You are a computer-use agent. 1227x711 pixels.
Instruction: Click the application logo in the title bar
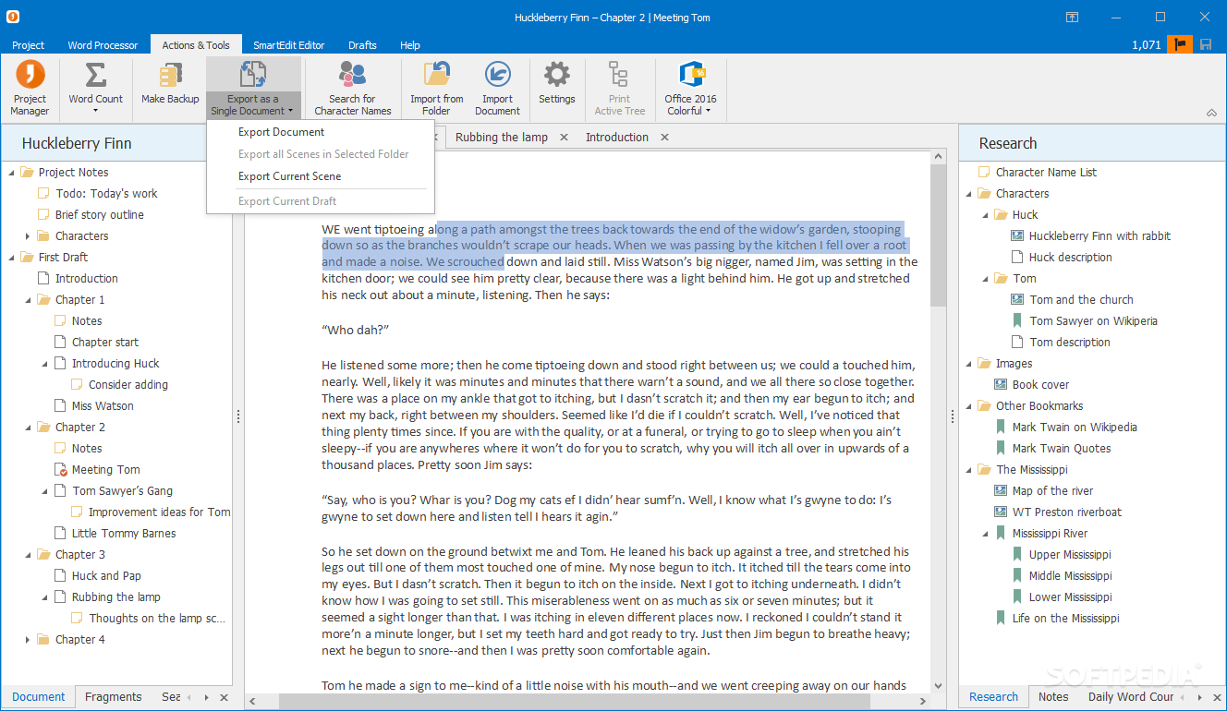[14, 17]
